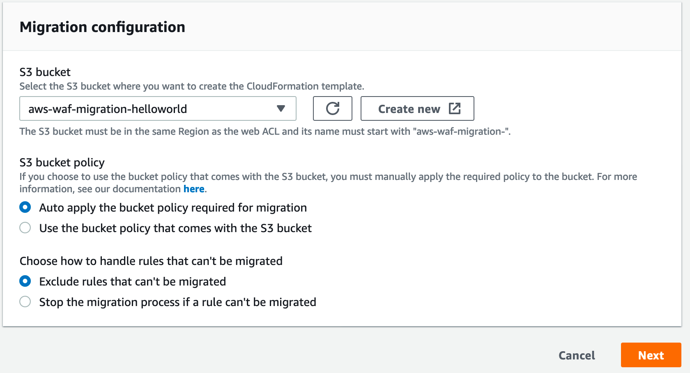
Task: Choose Use the bucket policy that comes with S3 bucket
Action: (25, 228)
